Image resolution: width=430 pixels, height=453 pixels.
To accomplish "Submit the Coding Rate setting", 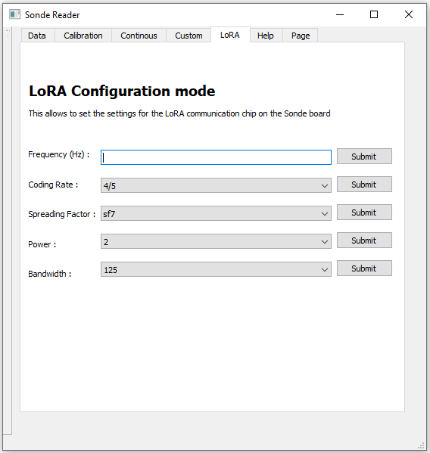I will [x=364, y=185].
